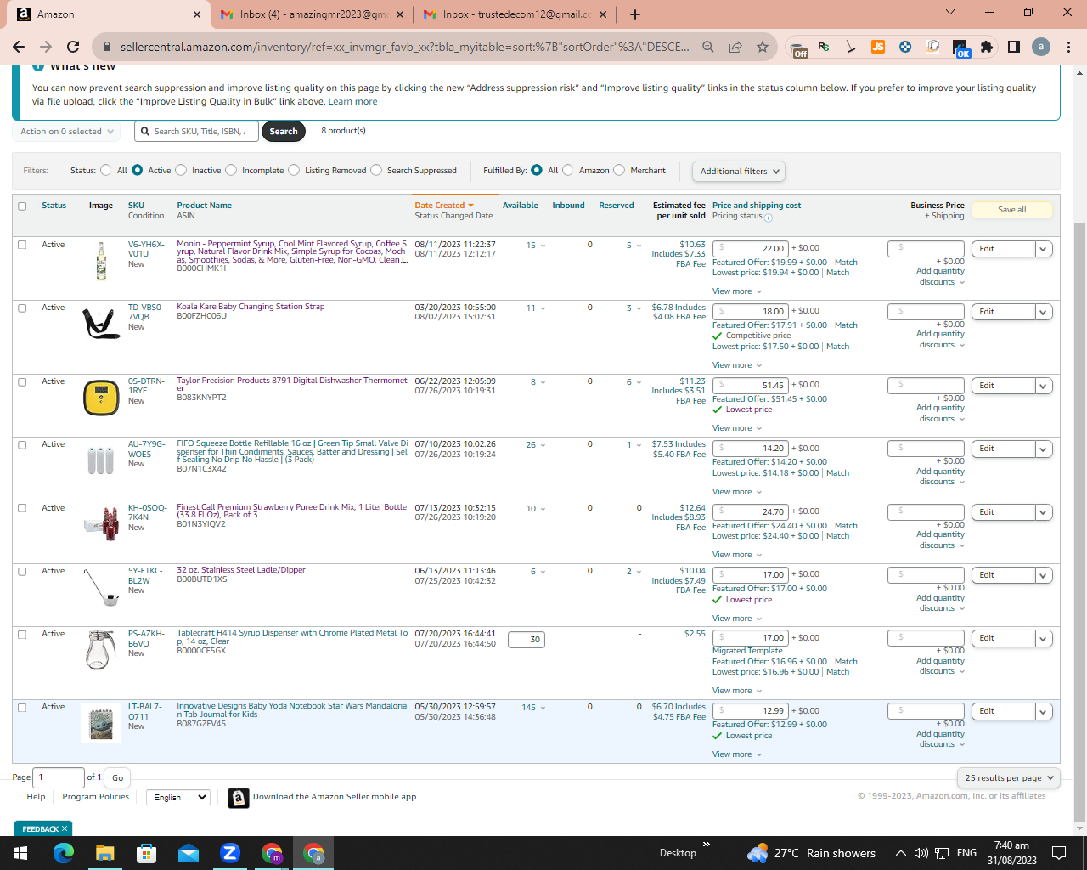Open the Chrome profile avatar 'a'

click(x=1041, y=48)
